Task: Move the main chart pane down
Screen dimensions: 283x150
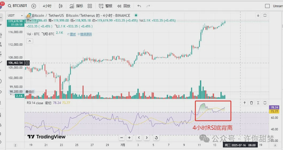Action: coord(258,15)
